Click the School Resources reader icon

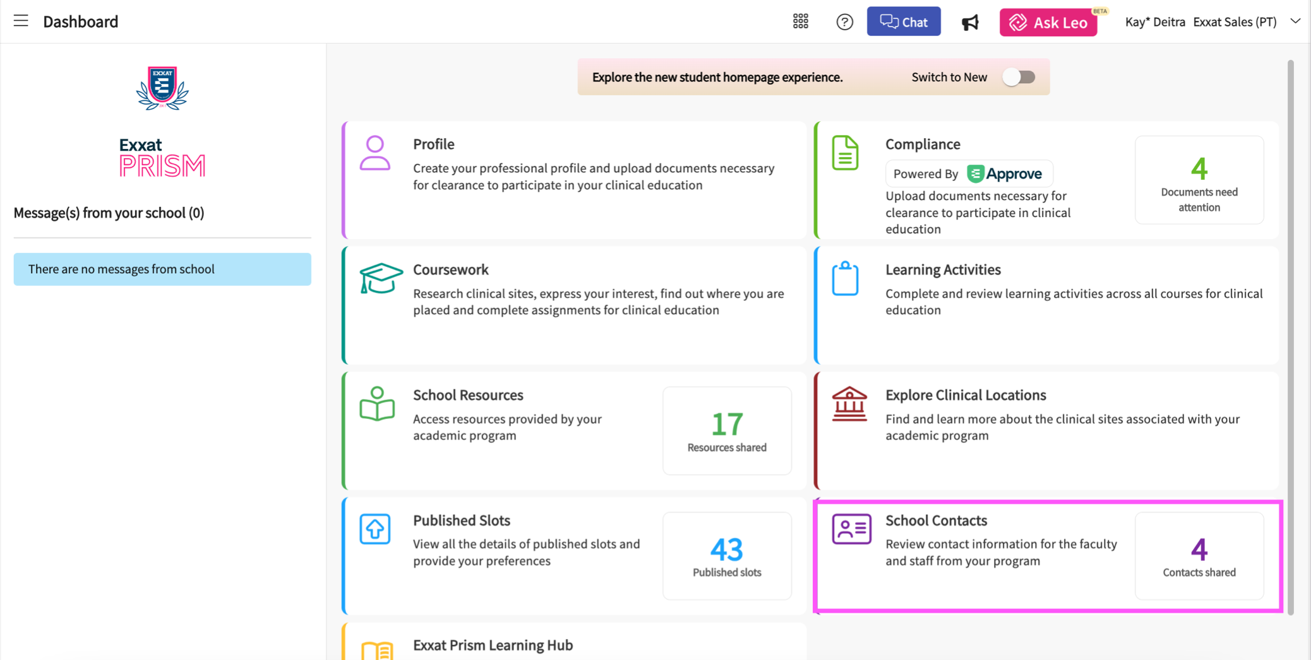(x=377, y=403)
